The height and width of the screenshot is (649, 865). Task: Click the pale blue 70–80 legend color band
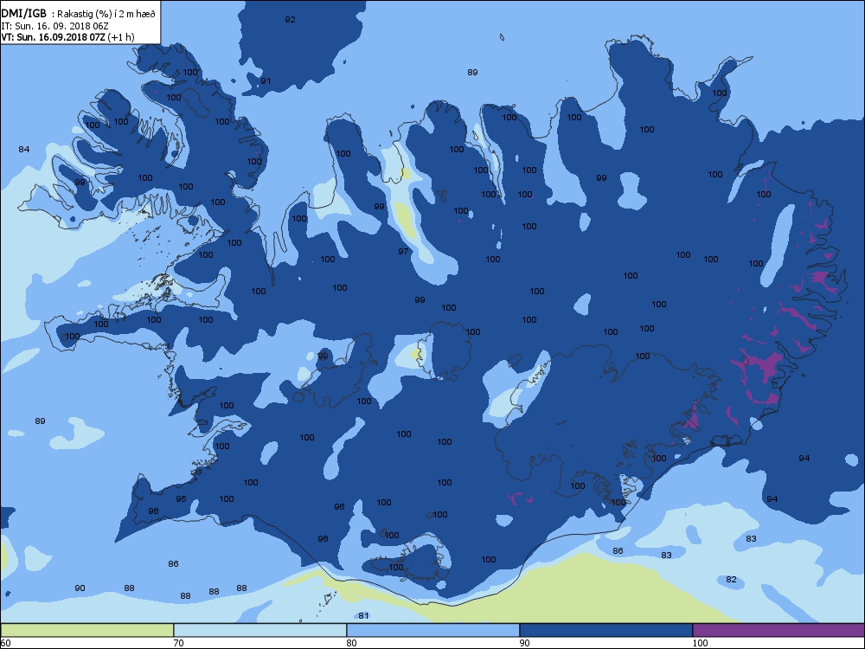coord(259,630)
